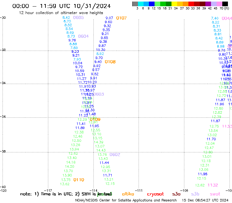Click the wave height value '8.22'

point(216,22)
